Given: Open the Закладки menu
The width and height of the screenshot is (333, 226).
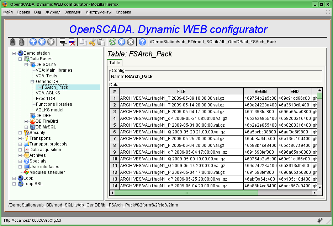Looking at the screenshot, I should tap(73, 12).
